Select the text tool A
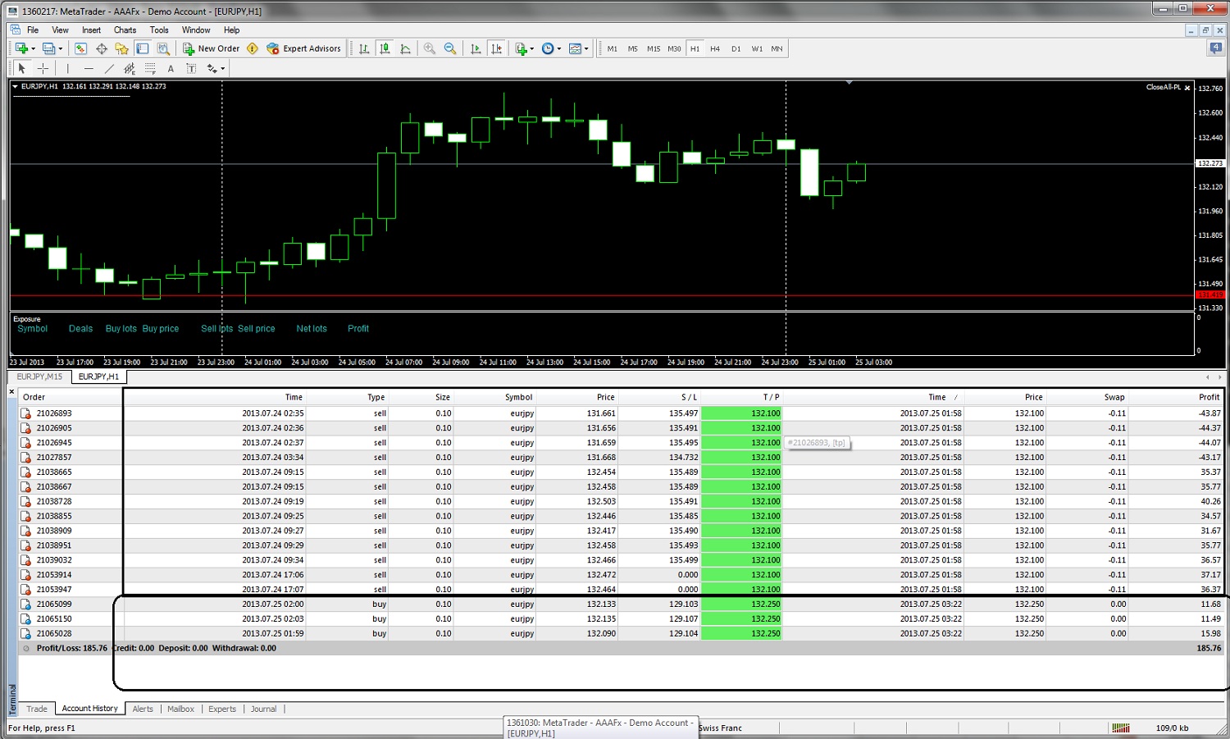This screenshot has height=739, width=1230. (171, 68)
